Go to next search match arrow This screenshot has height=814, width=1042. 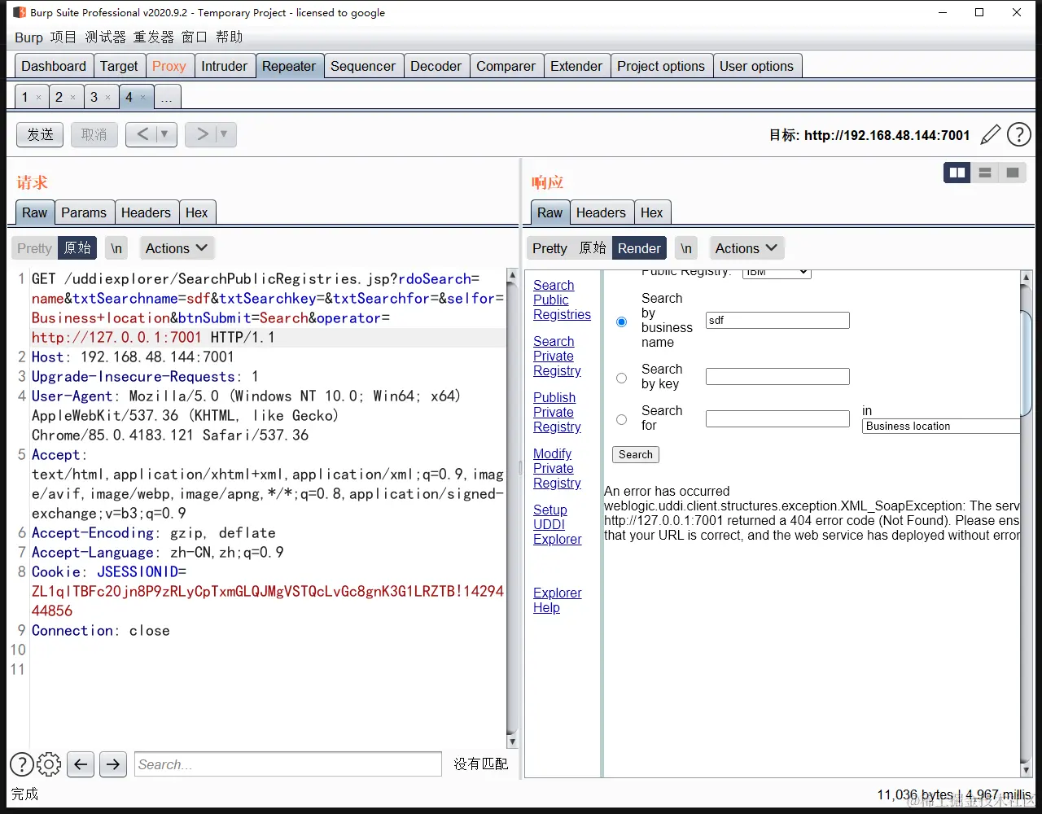(x=113, y=764)
